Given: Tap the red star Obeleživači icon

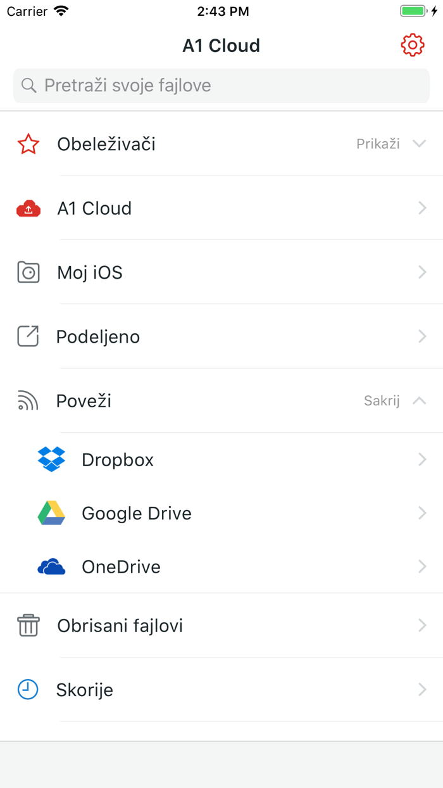Looking at the screenshot, I should [x=28, y=144].
